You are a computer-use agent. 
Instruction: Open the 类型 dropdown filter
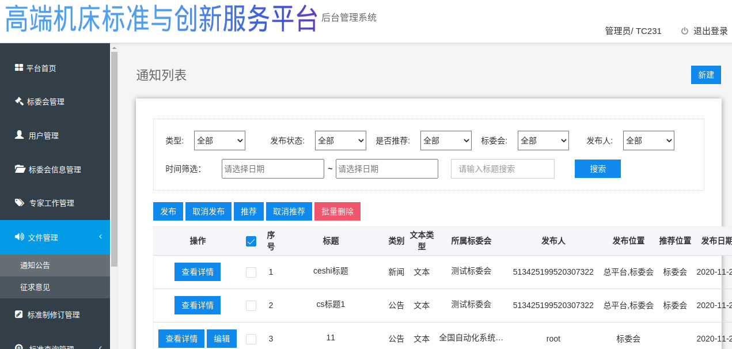point(219,141)
